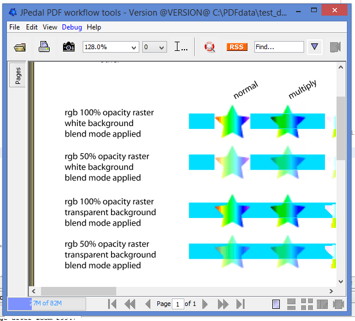This screenshot has height=321, width=355.
Task: Click the camera snapshot tool icon
Action: [x=69, y=47]
